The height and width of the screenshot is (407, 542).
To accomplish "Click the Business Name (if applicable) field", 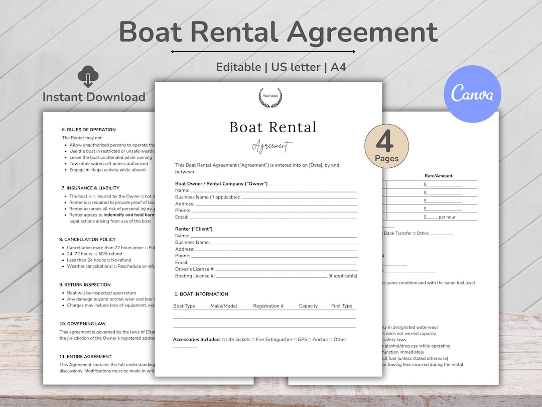I will [x=299, y=197].
